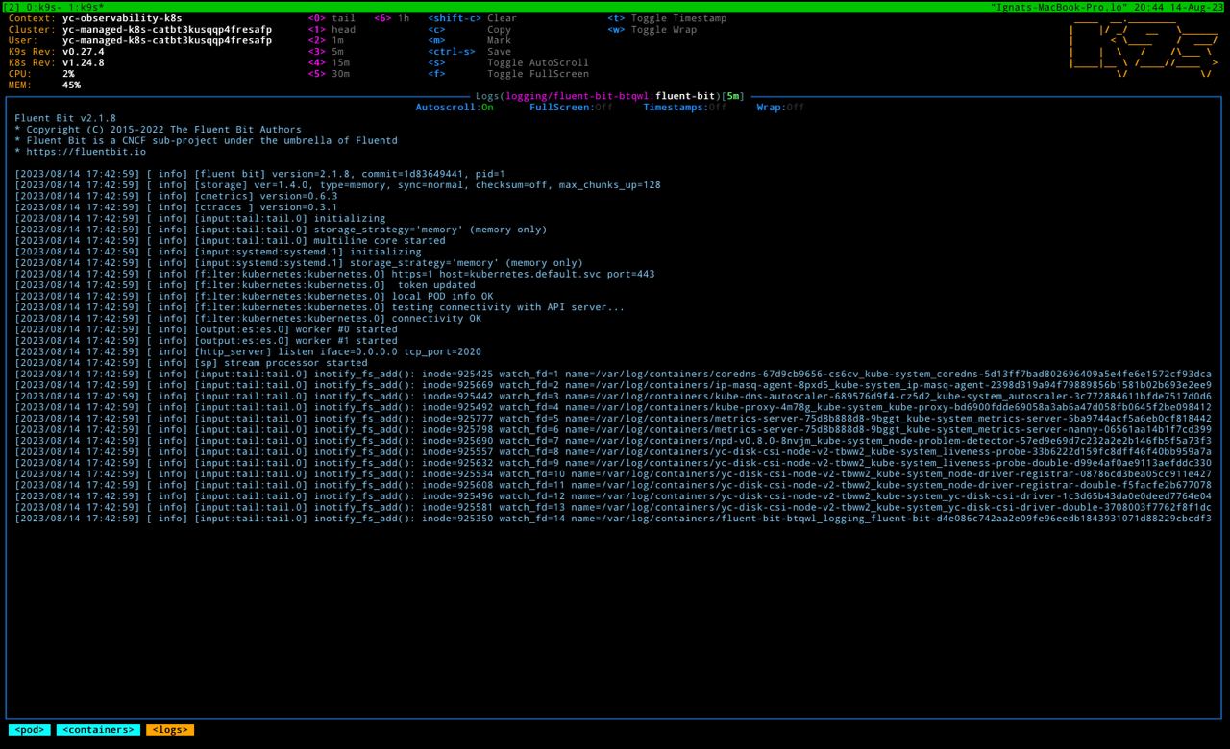Image resolution: width=1230 pixels, height=749 pixels.
Task: Click the ctraces version=0.3.1 line
Action: coord(176,207)
